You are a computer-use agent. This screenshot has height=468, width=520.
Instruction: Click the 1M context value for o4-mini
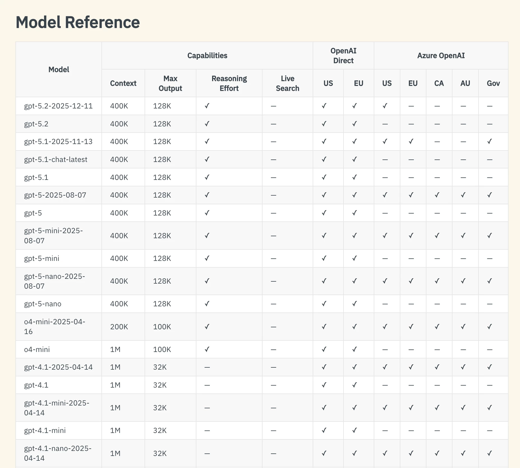click(115, 349)
